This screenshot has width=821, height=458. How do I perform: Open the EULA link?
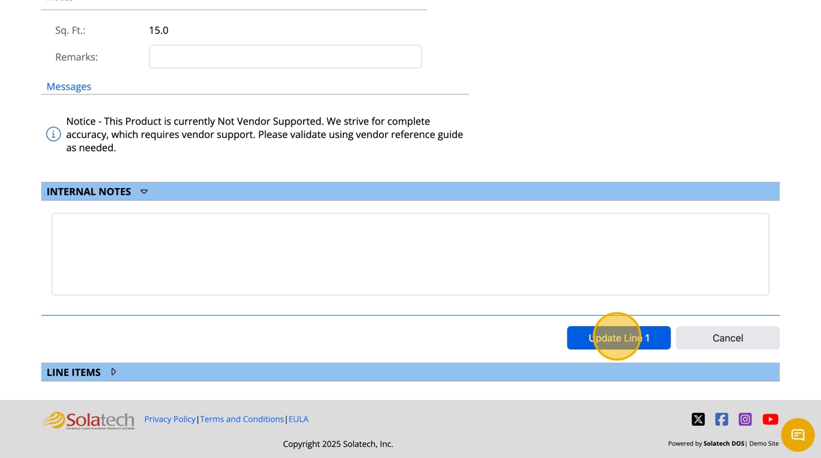pos(298,419)
